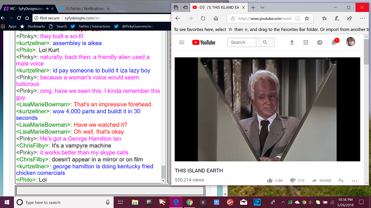This screenshot has width=371, height=208.
Task: Open Task View on taskbar
Action: [121, 202]
